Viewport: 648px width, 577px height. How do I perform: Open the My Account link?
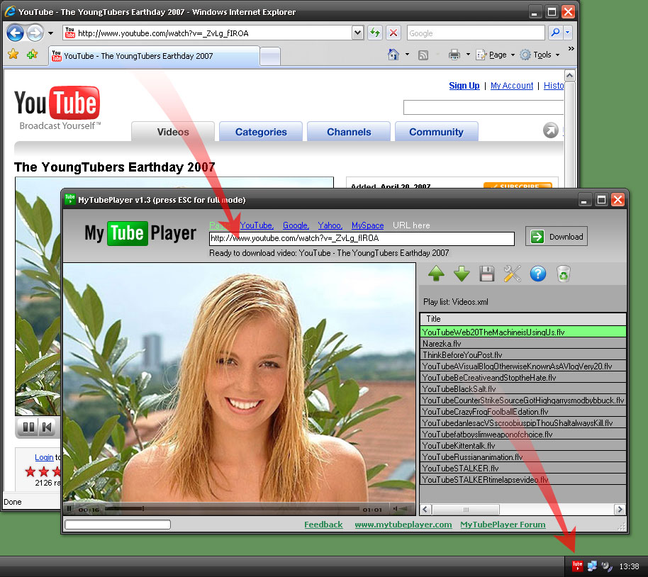[512, 86]
